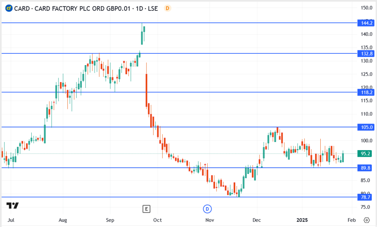377x227 pixels.
Task: Show the dividend D marker details
Action: click(207, 209)
